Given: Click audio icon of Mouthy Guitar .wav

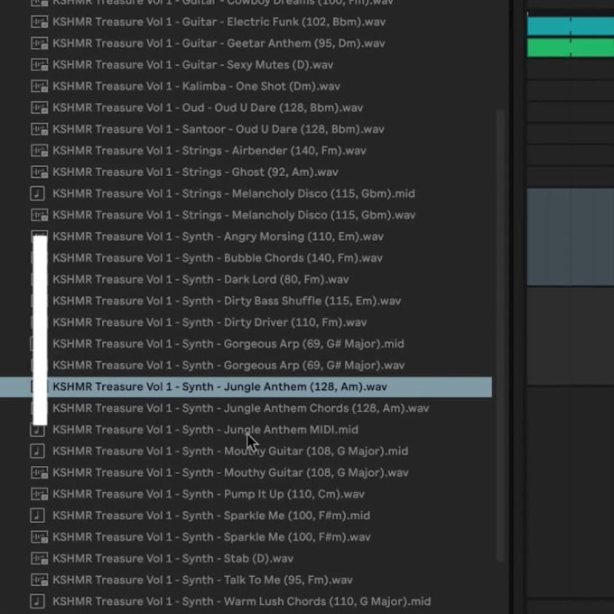Looking at the screenshot, I should click(39, 472).
